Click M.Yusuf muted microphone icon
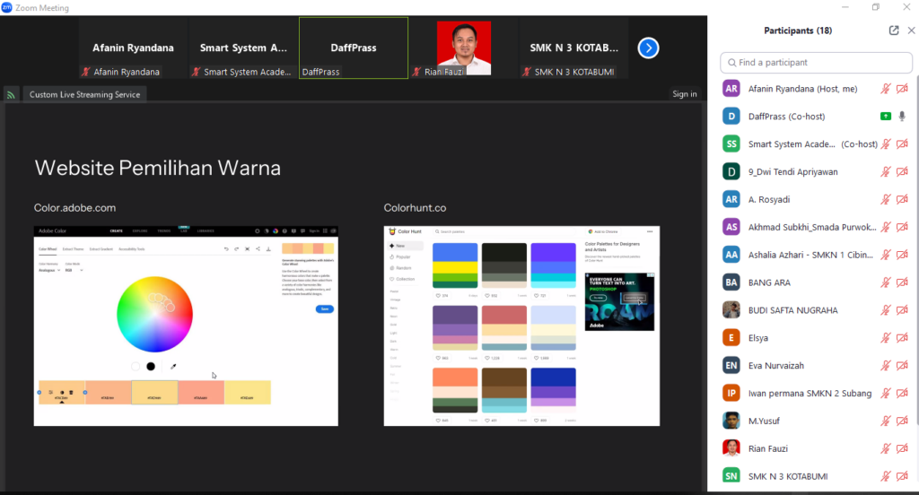The height and width of the screenshot is (495, 919). pos(886,421)
